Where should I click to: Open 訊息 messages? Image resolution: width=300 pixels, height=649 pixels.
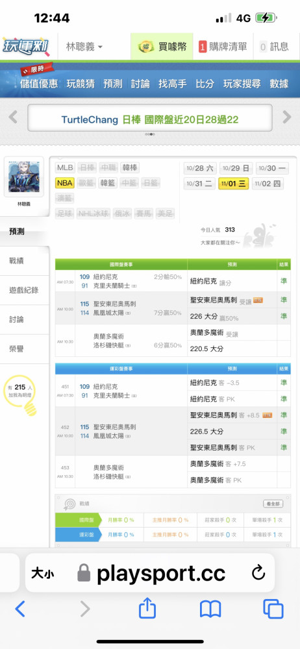[274, 47]
